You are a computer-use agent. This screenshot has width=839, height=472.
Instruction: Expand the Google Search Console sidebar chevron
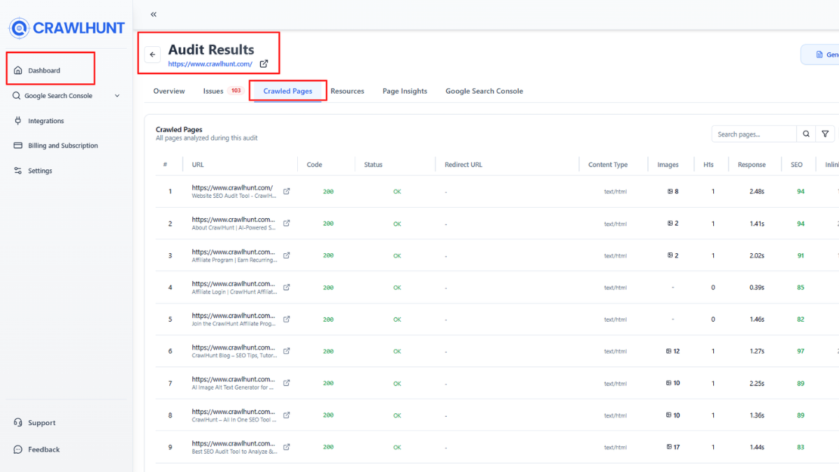pos(117,96)
